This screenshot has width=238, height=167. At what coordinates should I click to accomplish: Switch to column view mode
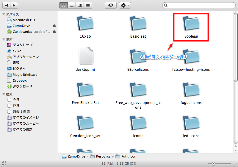coord(80,5)
